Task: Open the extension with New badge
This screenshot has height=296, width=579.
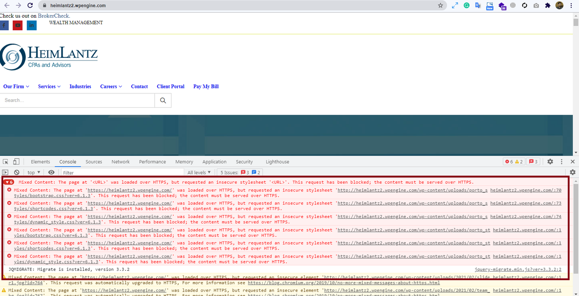Action: tap(489, 6)
